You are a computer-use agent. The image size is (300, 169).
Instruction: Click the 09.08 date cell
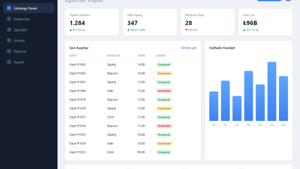[x=141, y=152]
